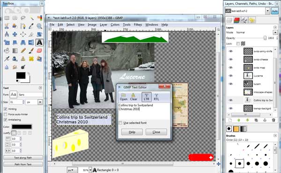The height and width of the screenshot is (173, 281).
Task: Open the Text tool options menu arrow
Action: (x=40, y=88)
